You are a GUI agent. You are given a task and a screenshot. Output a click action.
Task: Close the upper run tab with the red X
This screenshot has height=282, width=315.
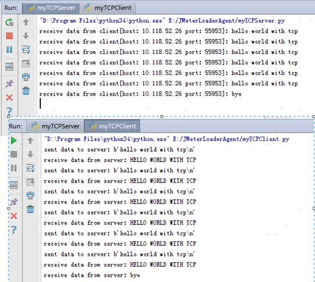pos(9,97)
